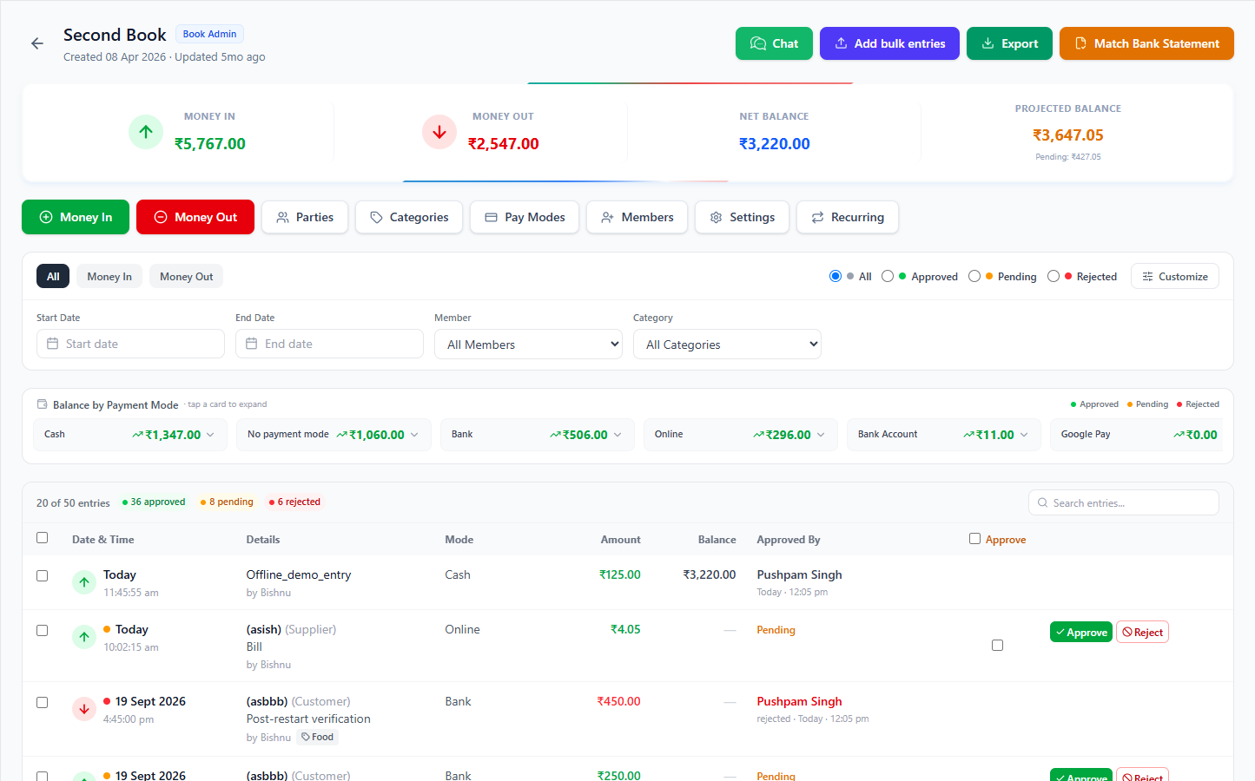Expand the Bank Account payment mode card

coord(944,435)
